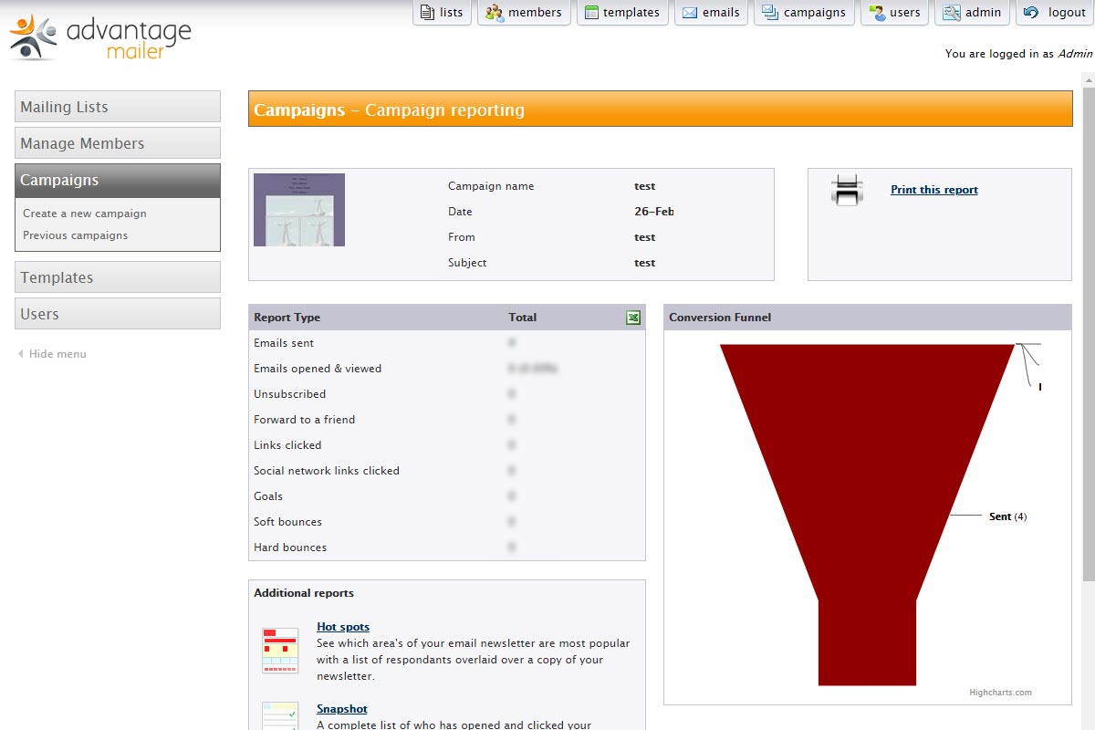Go to the members top navigation tab
Image resolution: width=1095 pixels, height=730 pixels.
pyautogui.click(x=524, y=13)
